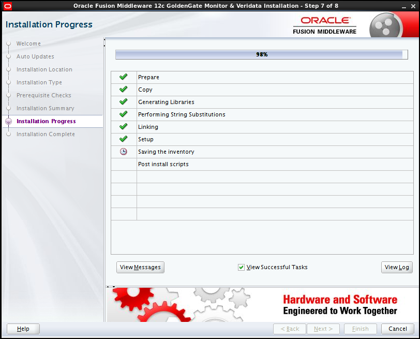Click the checkmark icon beside Setup
Image resolution: width=420 pixels, height=339 pixels.
coord(123,139)
